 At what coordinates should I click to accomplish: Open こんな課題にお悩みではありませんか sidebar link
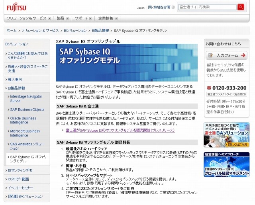pyautogui.click(x=27, y=56)
